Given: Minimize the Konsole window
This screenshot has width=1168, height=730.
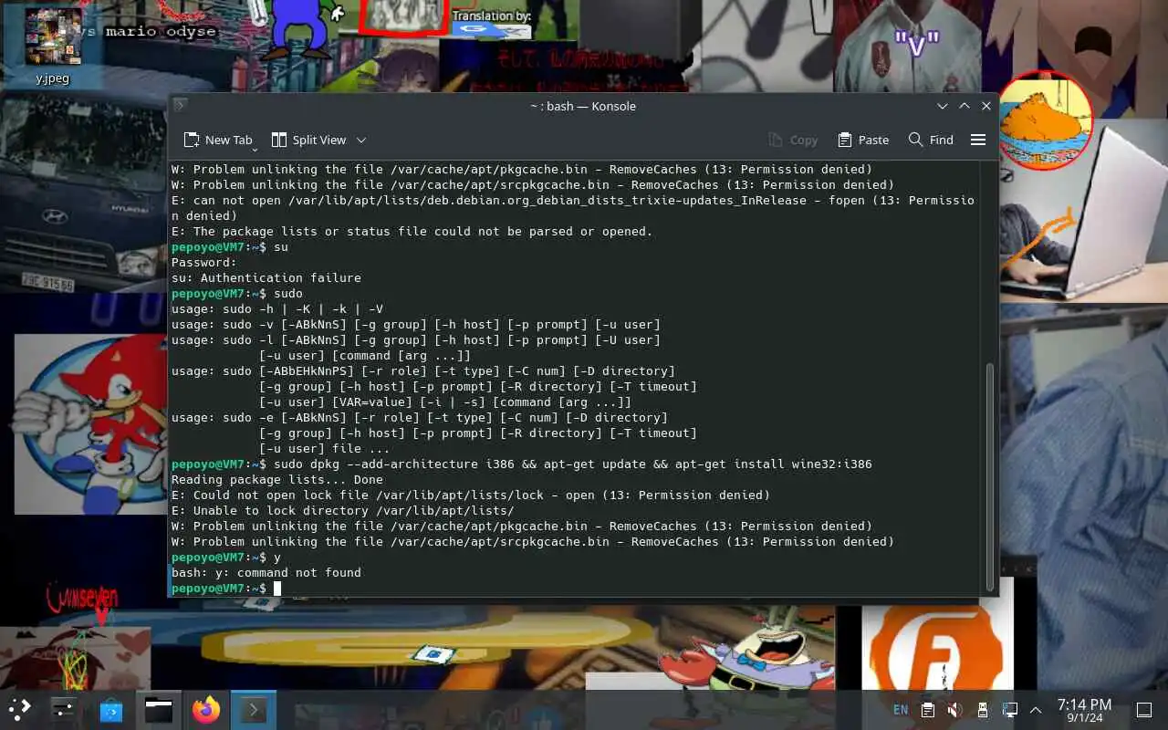Looking at the screenshot, I should (x=943, y=106).
